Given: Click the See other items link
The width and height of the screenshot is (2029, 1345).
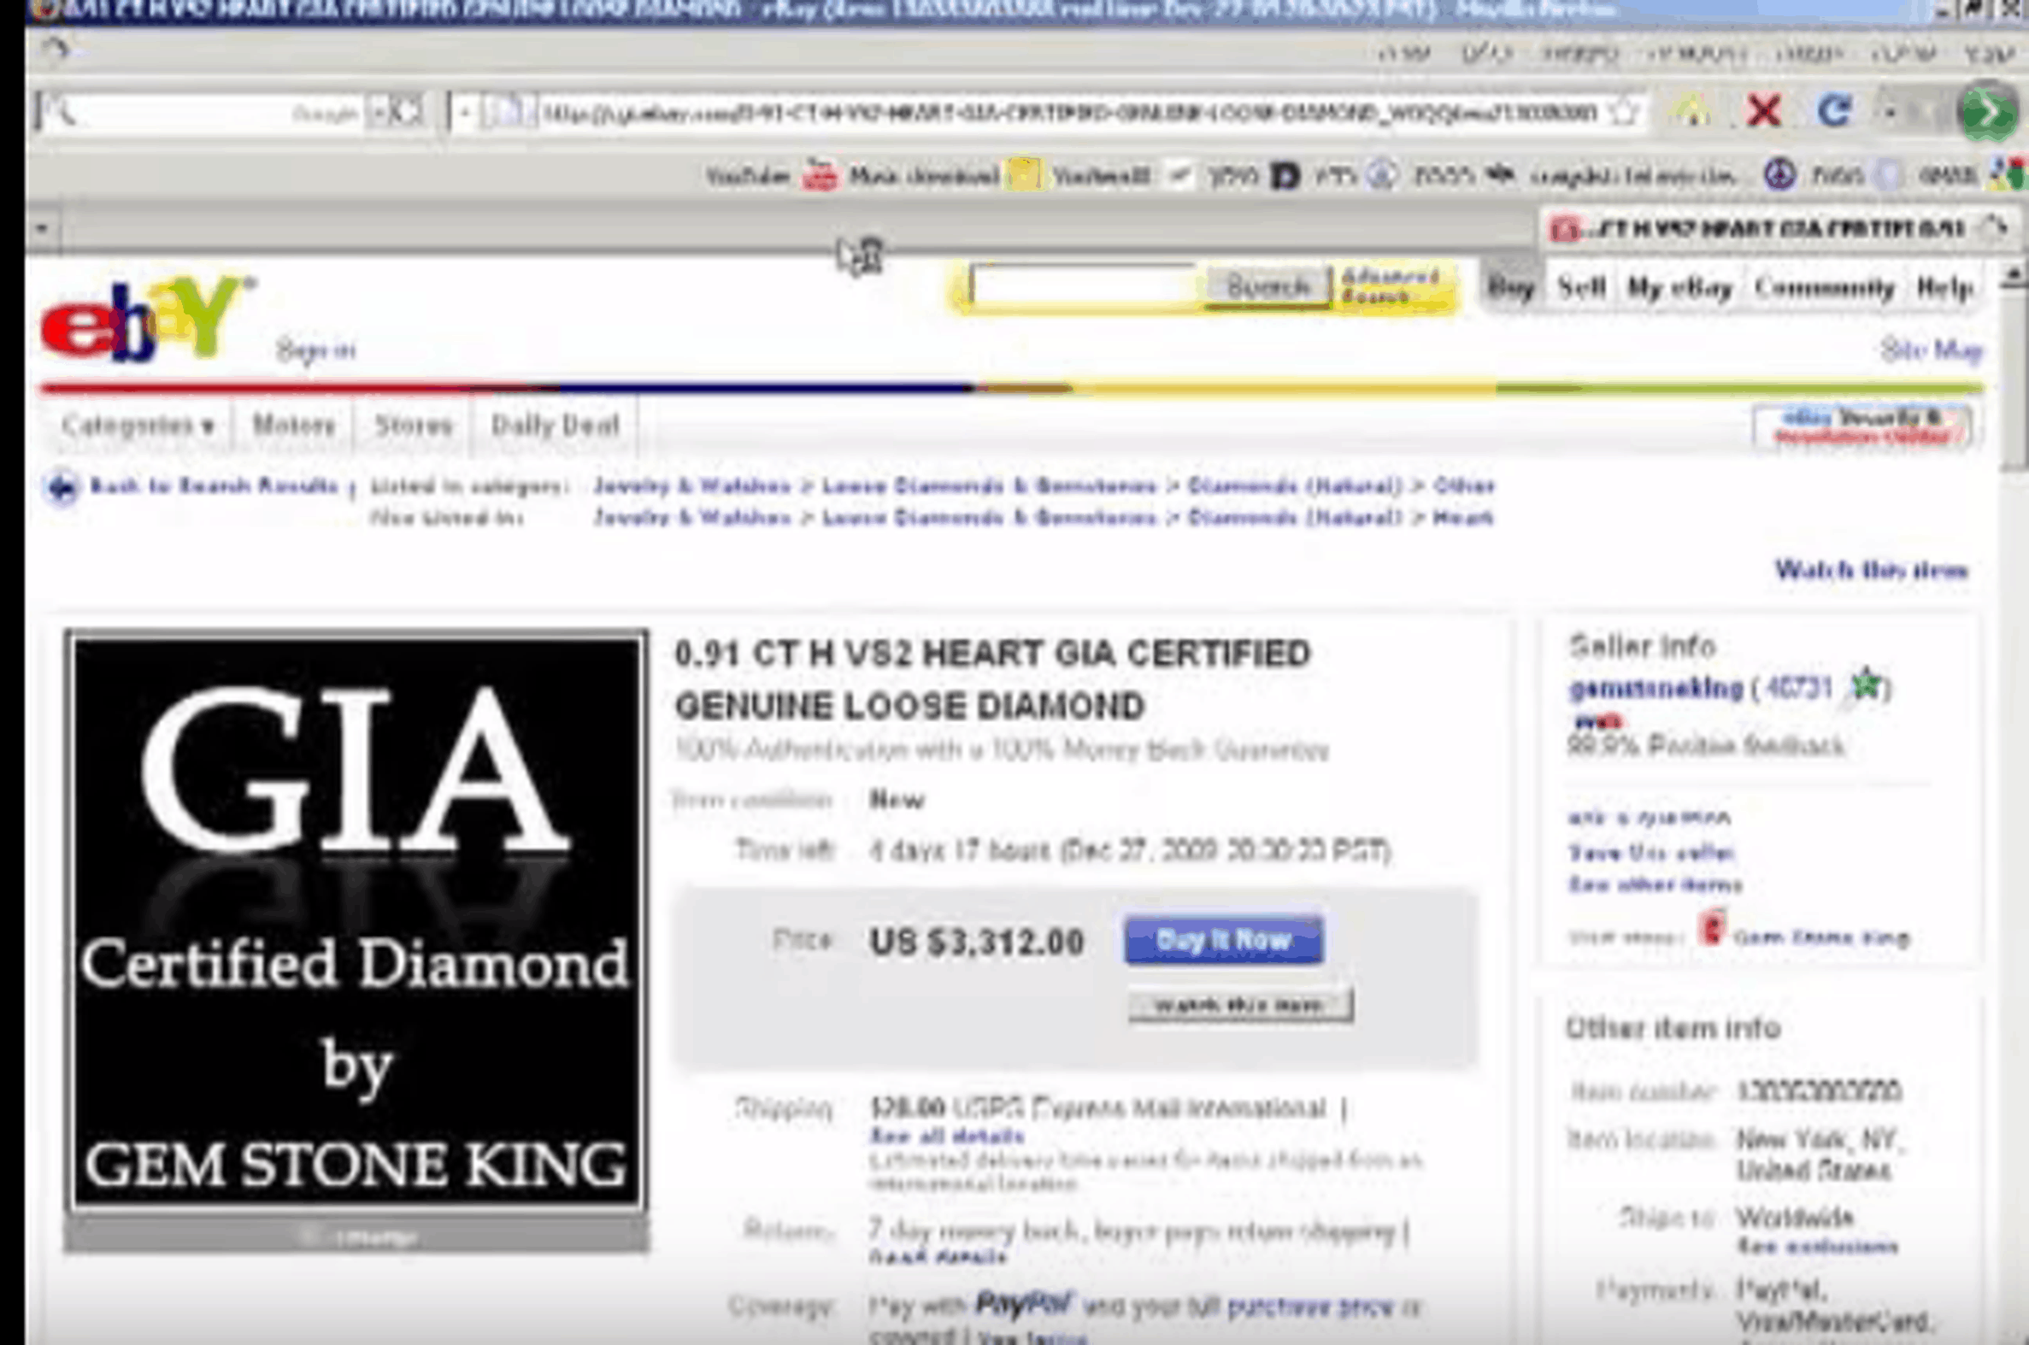Looking at the screenshot, I should (1655, 884).
